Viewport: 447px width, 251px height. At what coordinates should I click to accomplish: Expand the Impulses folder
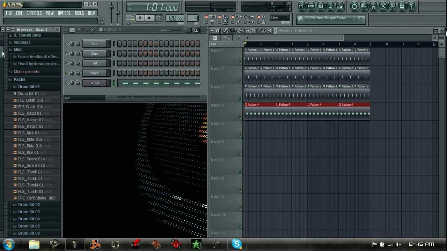point(22,42)
